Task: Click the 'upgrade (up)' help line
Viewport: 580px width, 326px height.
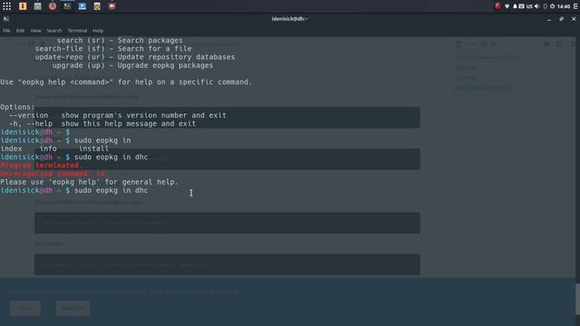Action: 133,65
